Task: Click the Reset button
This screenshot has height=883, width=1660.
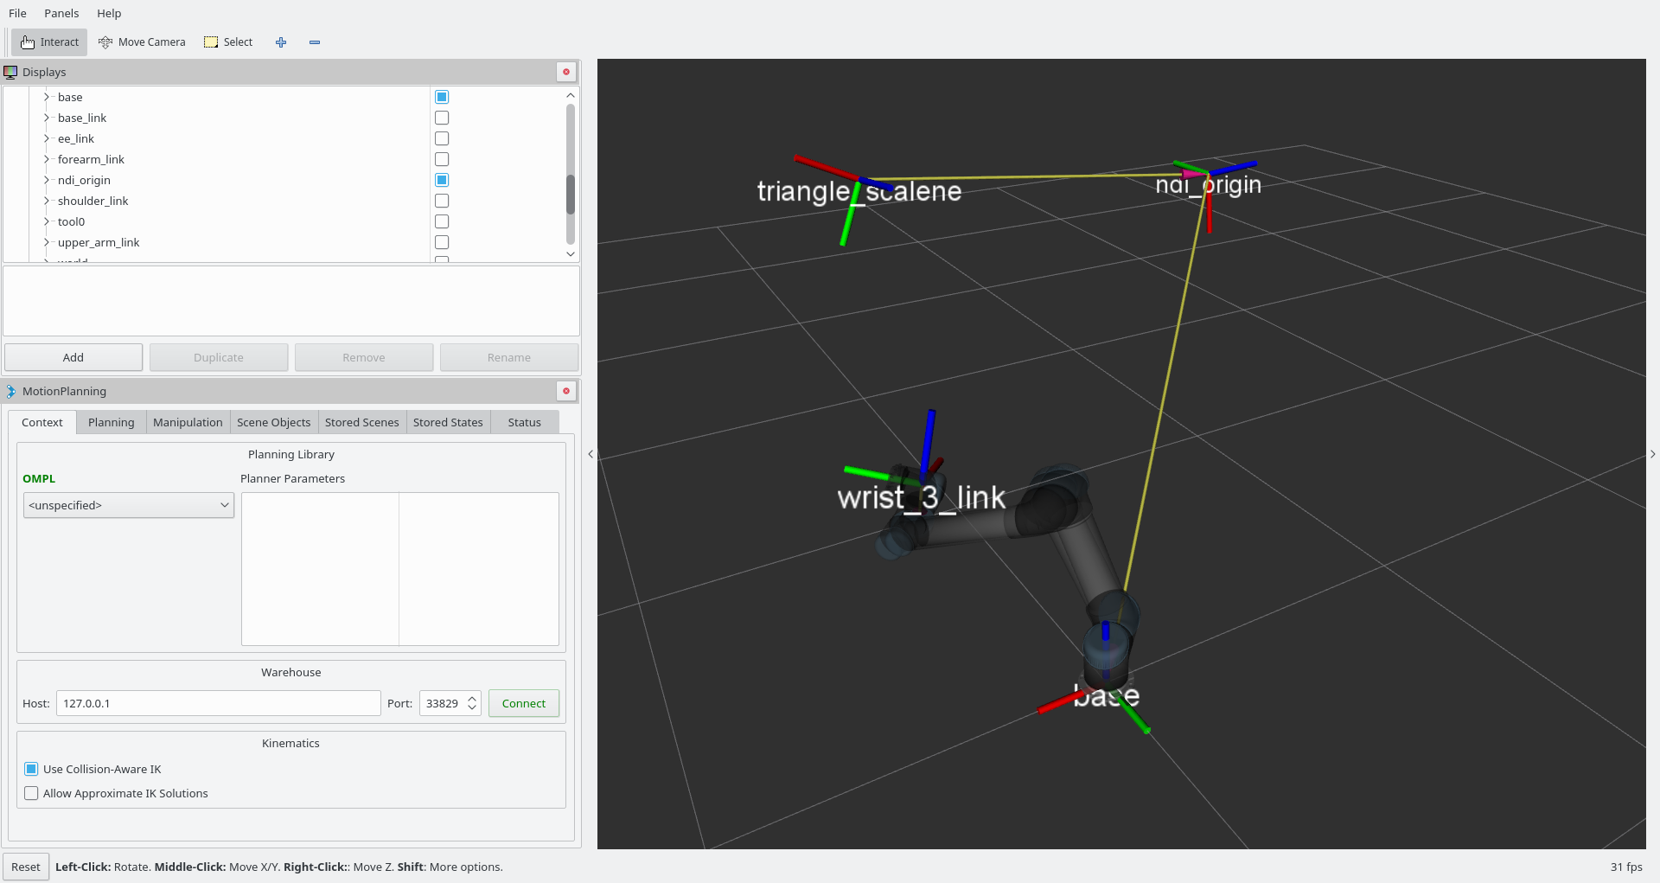Action: point(26,867)
